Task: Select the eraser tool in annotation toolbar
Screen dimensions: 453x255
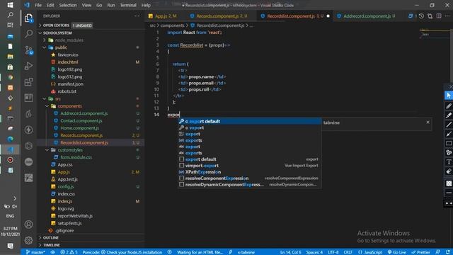Action: pos(449,171)
